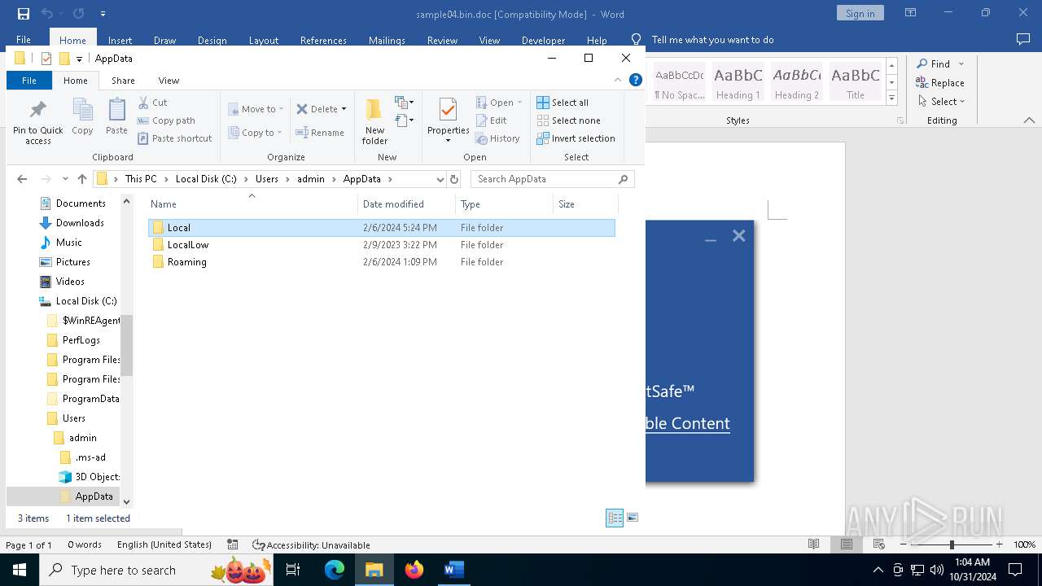
Task: Switch to View tab in Explorer
Action: coord(169,80)
